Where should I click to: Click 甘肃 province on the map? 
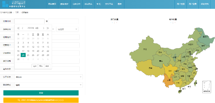(160, 52)
